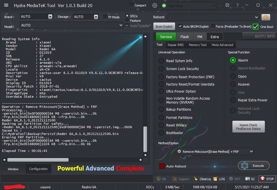Click the Execute gear icon
This screenshot has height=190, width=277.
click(245, 166)
